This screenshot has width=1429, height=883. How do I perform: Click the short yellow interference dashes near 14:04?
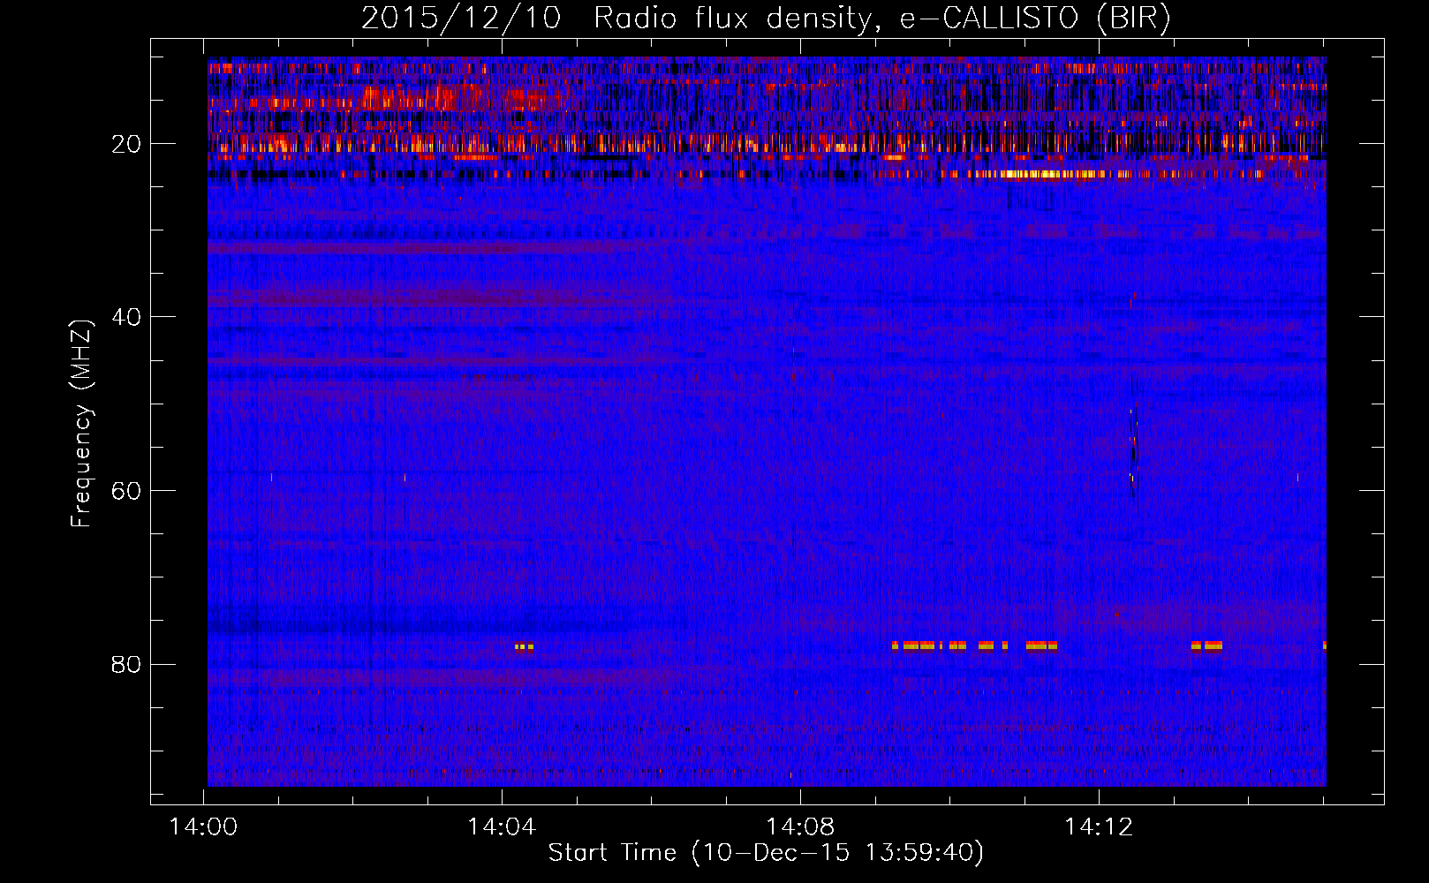point(524,646)
